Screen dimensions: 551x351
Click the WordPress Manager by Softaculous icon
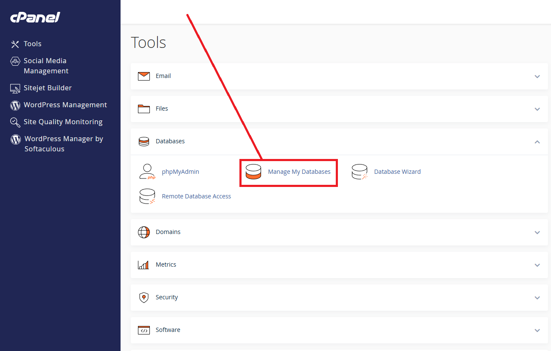click(16, 139)
